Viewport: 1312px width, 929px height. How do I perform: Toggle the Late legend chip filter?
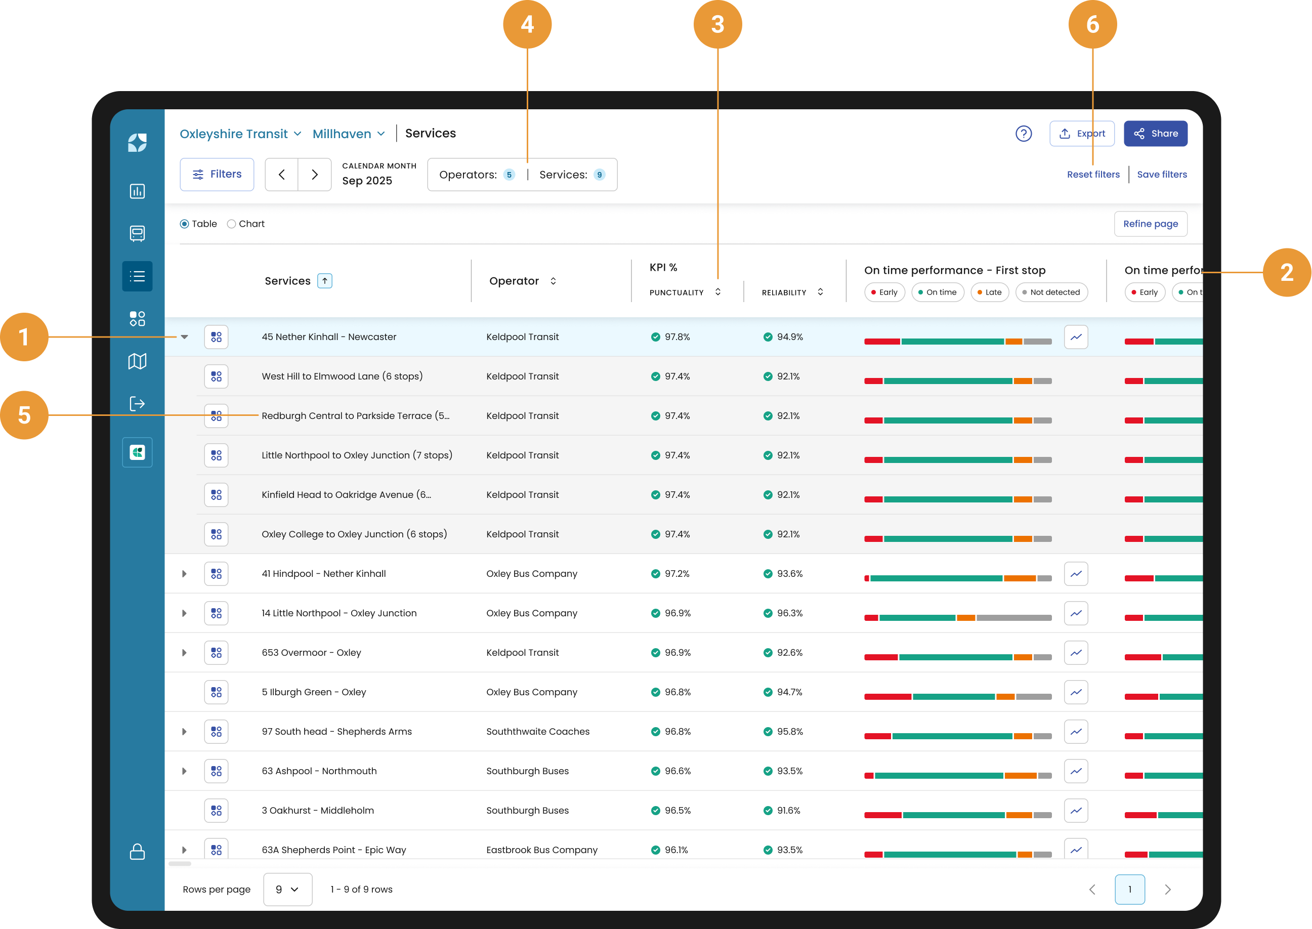[x=989, y=292]
